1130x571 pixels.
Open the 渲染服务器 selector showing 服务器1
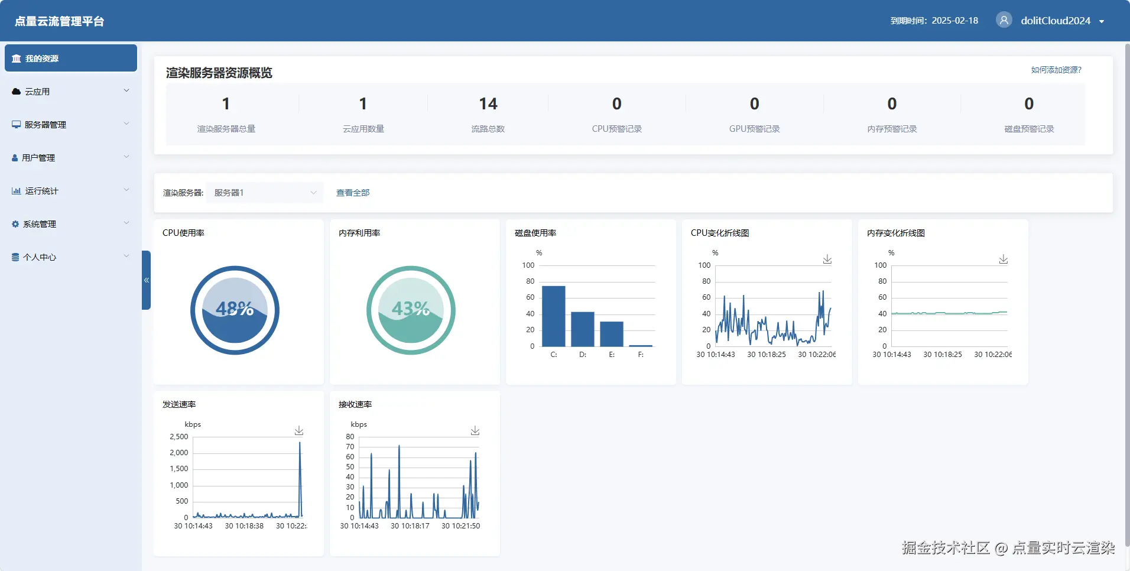click(265, 193)
